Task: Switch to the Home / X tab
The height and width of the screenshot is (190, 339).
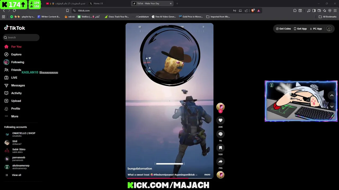Action: click(109, 3)
